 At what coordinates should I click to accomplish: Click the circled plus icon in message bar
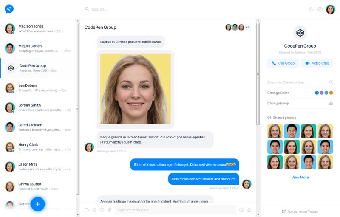point(102,210)
